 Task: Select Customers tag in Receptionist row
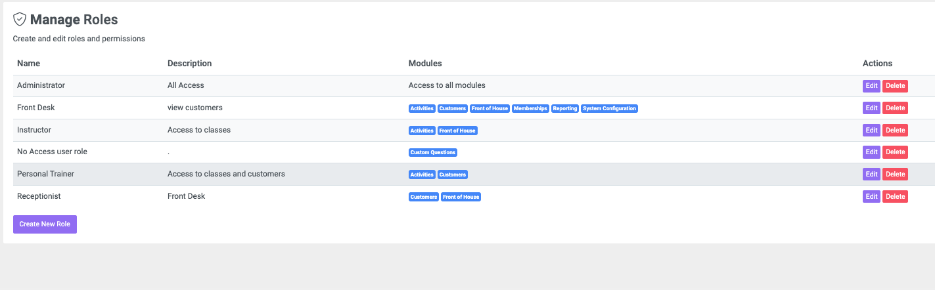[423, 197]
